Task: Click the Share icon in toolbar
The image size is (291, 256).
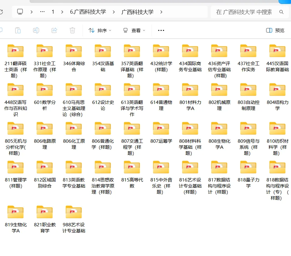Action: pyautogui.click(x=54, y=30)
